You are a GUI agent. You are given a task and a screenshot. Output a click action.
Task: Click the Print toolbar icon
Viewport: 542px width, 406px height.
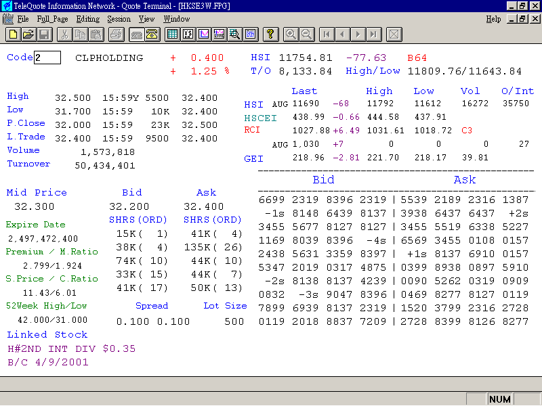(117, 35)
